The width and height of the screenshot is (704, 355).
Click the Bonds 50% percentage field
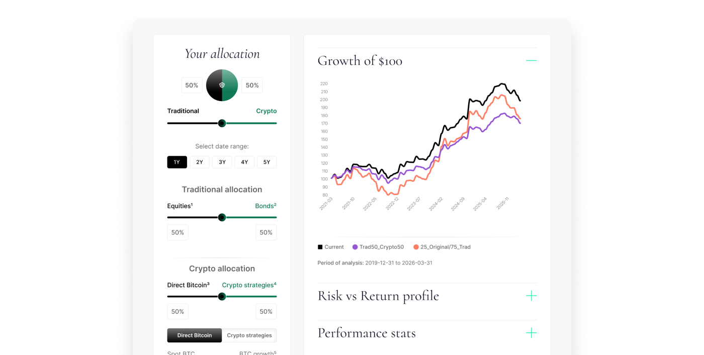(x=266, y=232)
